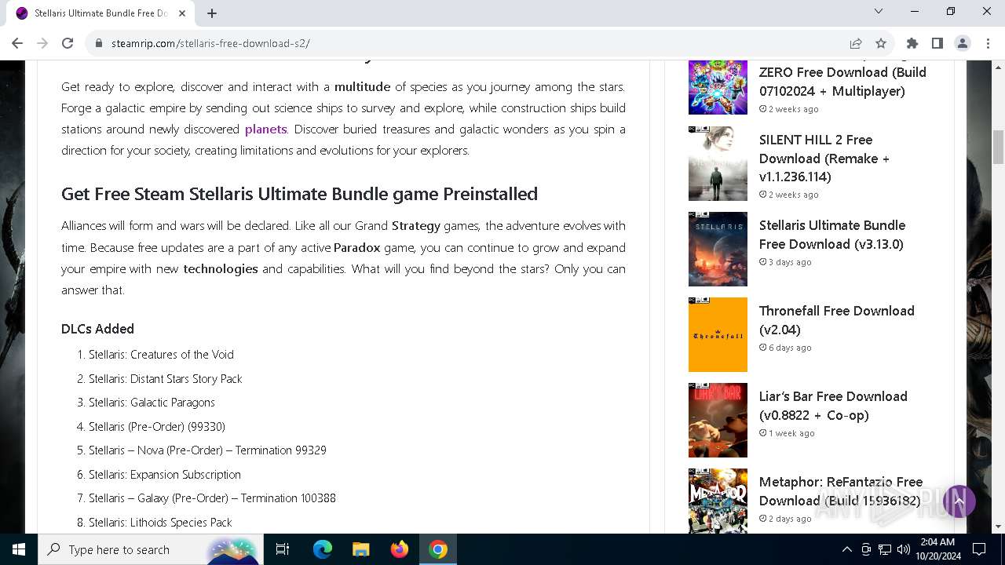The image size is (1005, 565).
Task: Click the purple scroll-to-top button
Action: pyautogui.click(x=959, y=501)
